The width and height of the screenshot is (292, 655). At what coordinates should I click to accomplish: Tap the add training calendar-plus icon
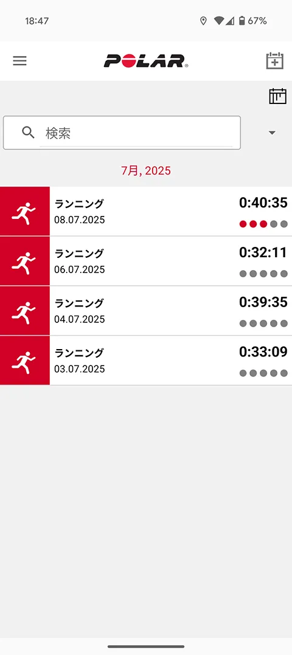274,61
